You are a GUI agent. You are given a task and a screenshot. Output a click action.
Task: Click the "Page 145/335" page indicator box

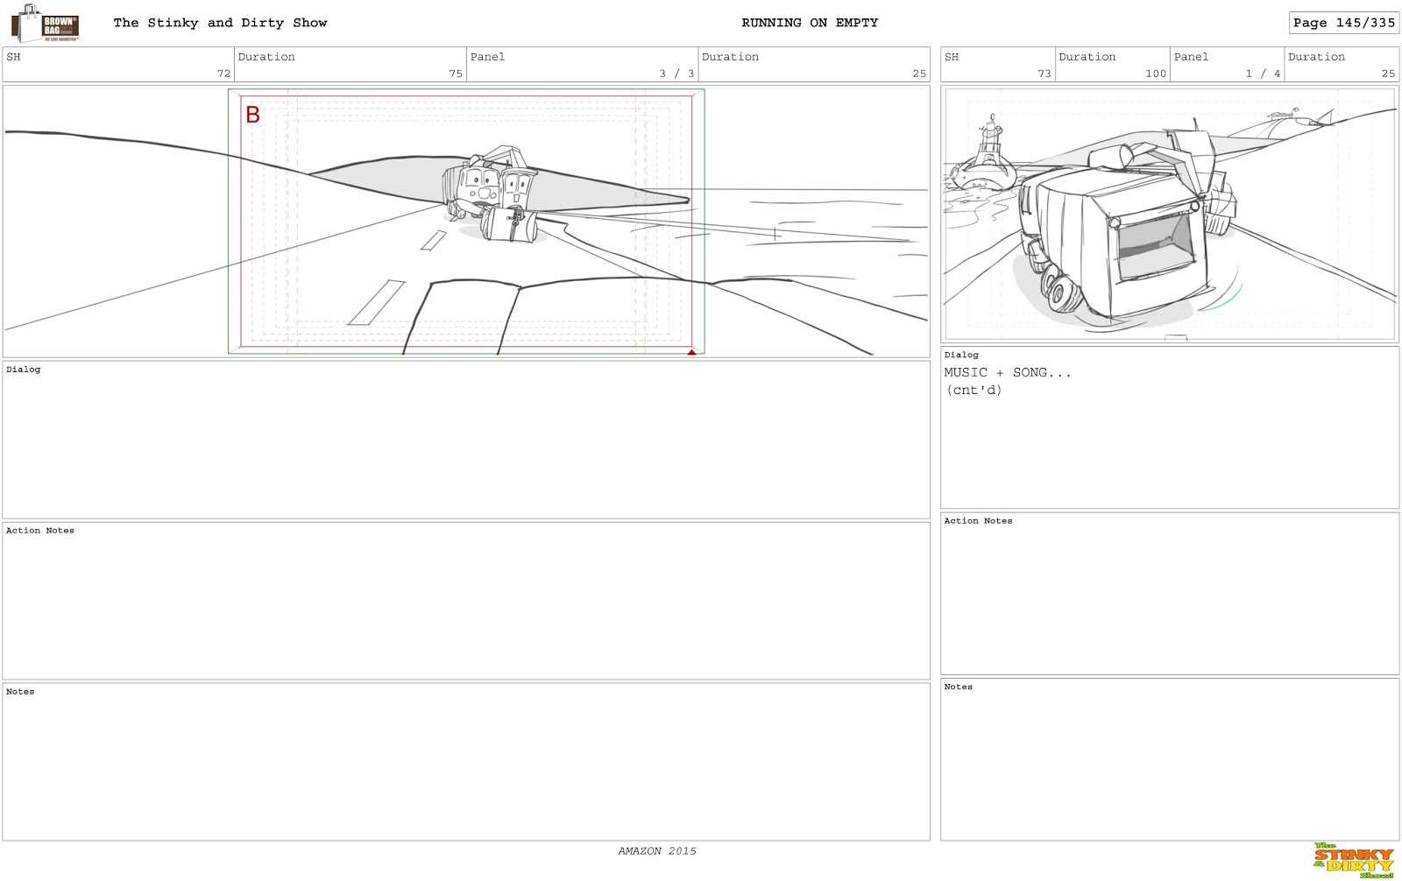pos(1343,23)
